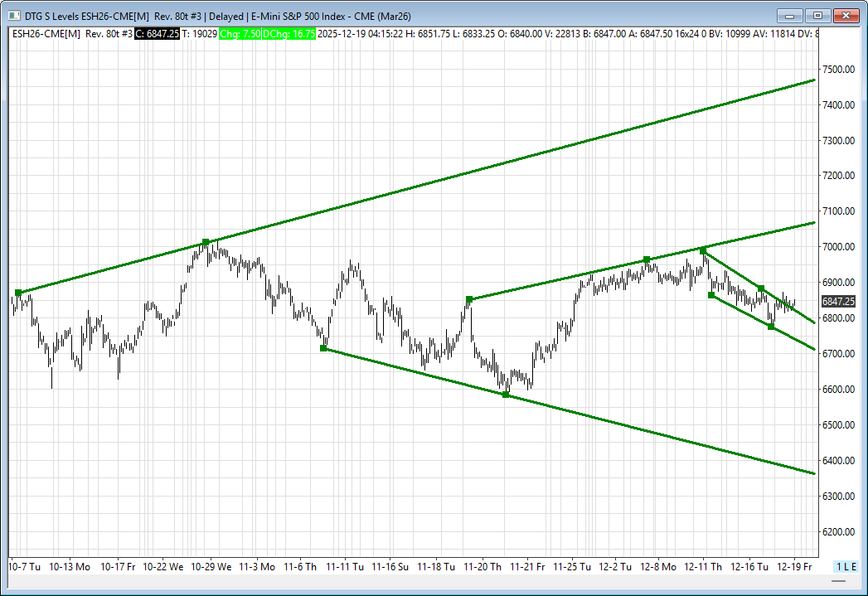Select trendline anchor at the 10-7 Tu start
Image resolution: width=868 pixels, height=596 pixels.
click(x=18, y=293)
